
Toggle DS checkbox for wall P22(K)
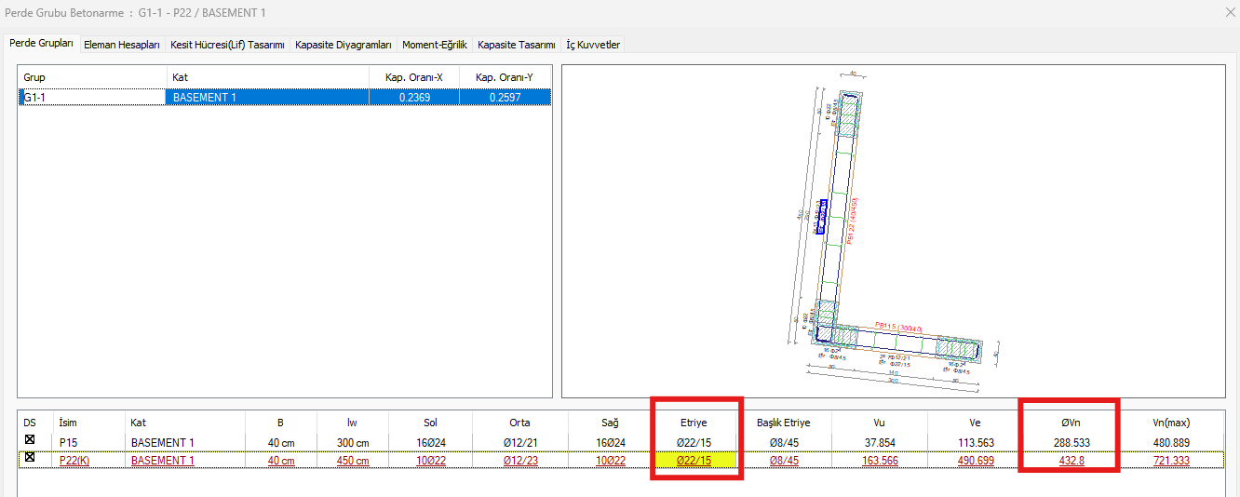(30, 458)
